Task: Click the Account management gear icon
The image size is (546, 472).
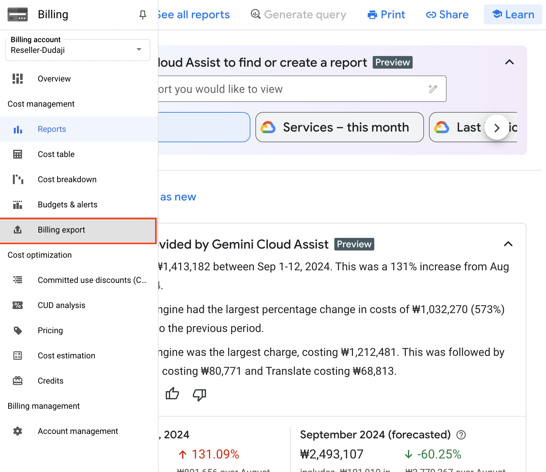Action: [18, 431]
